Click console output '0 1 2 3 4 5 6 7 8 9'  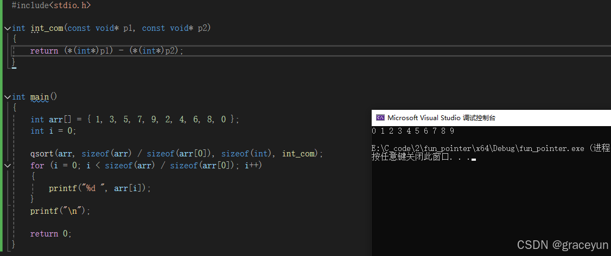[413, 132]
